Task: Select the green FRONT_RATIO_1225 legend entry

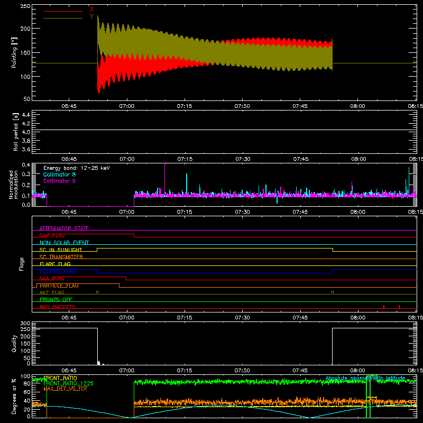Action: pos(69,383)
